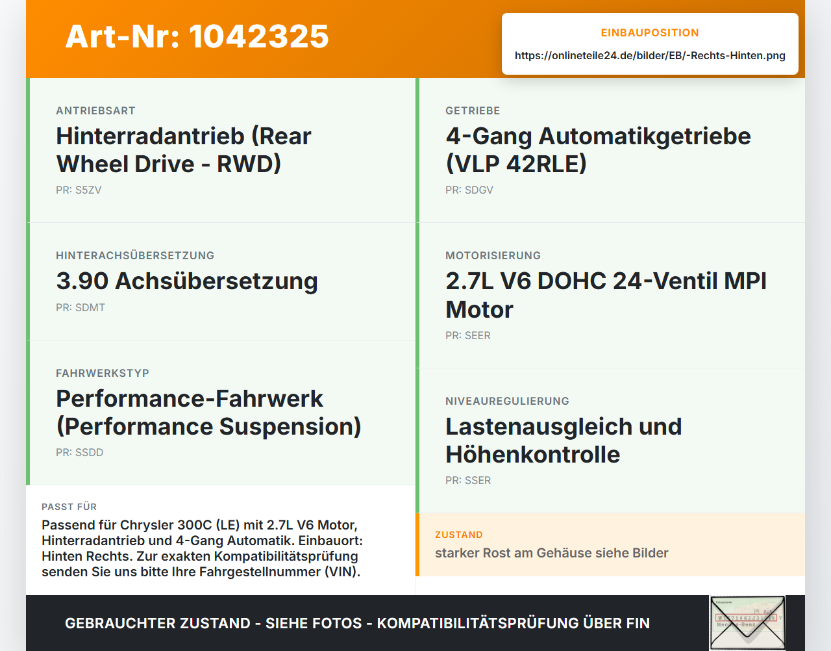This screenshot has height=651, width=831.
Task: Click the FAHRWERKSTYP label
Action: (x=103, y=373)
